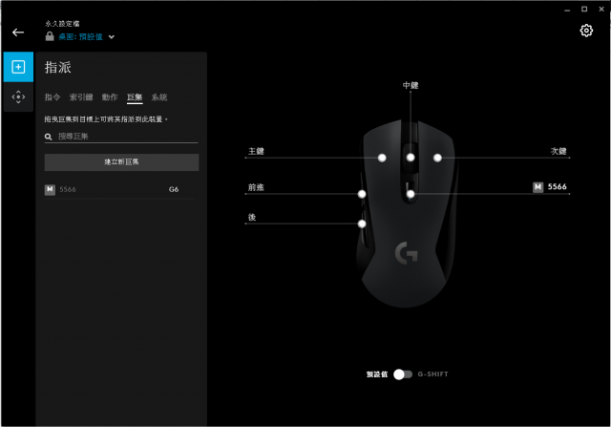Screen dimensions: 611x427
Task: Select the DPI button point assigned 5566
Action: tap(411, 194)
